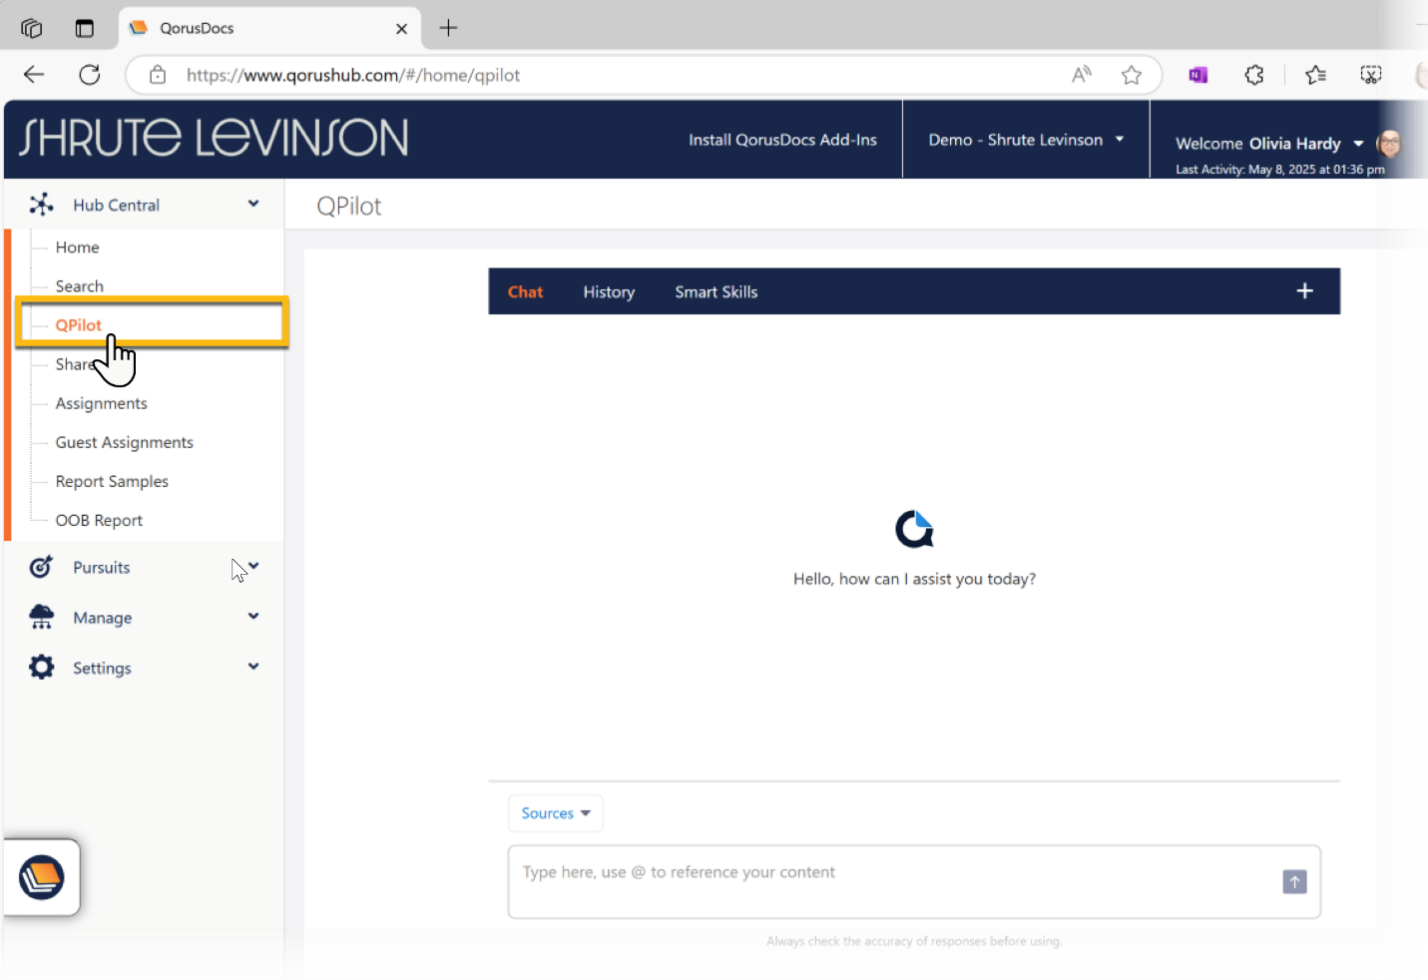The height and width of the screenshot is (980, 1428).
Task: Open the browser extensions puzzle icon
Action: coord(1254,75)
